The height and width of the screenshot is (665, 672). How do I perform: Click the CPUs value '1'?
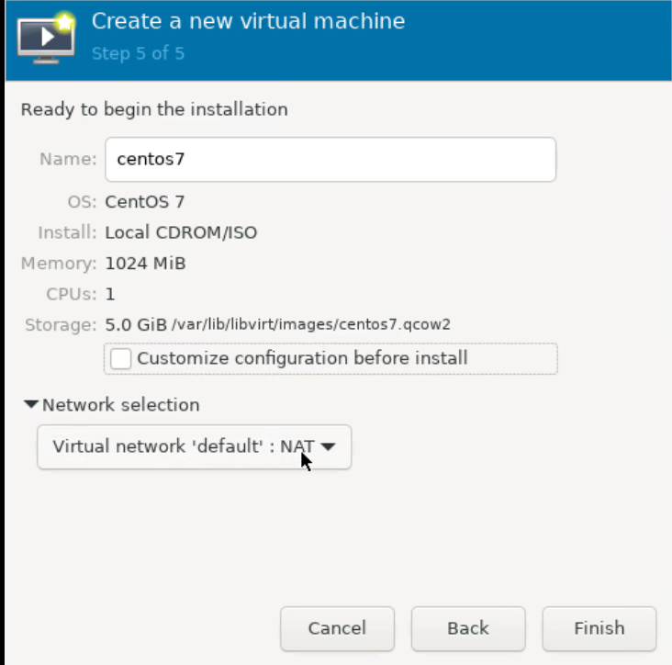(x=110, y=294)
